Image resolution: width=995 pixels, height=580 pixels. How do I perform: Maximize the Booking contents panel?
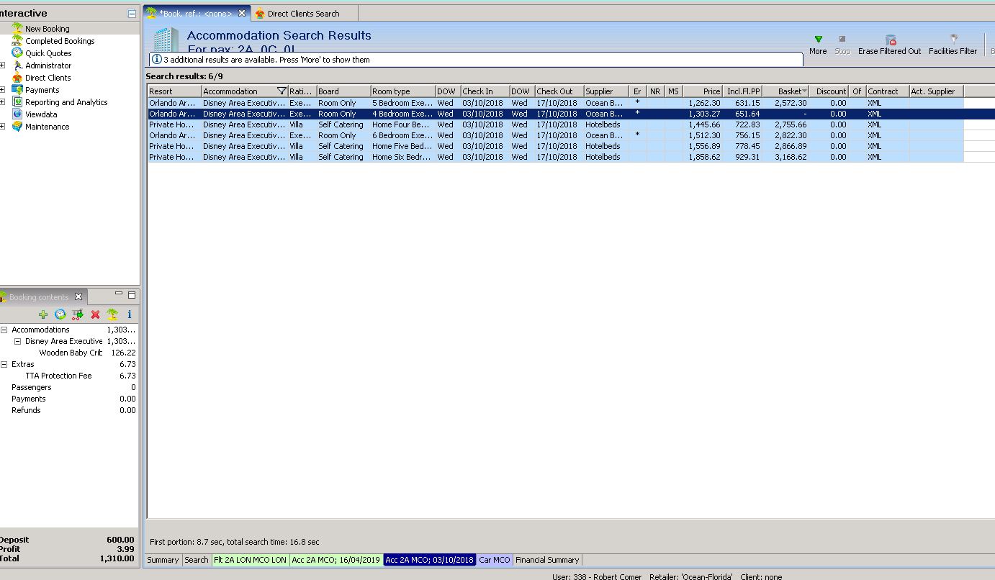pyautogui.click(x=132, y=294)
